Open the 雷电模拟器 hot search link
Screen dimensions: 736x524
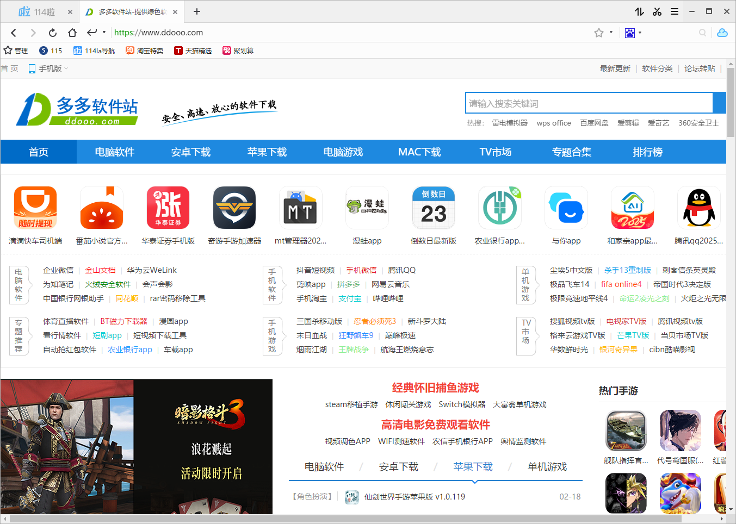pyautogui.click(x=510, y=123)
